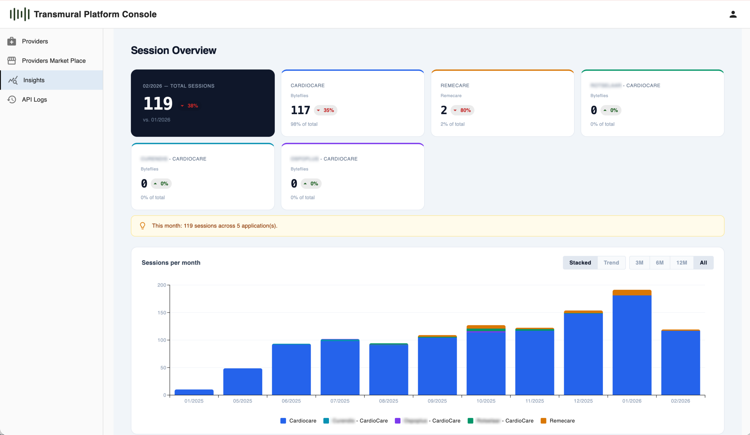Click the Insights sidebar icon
Screen dimensions: 750x435
click(13, 80)
